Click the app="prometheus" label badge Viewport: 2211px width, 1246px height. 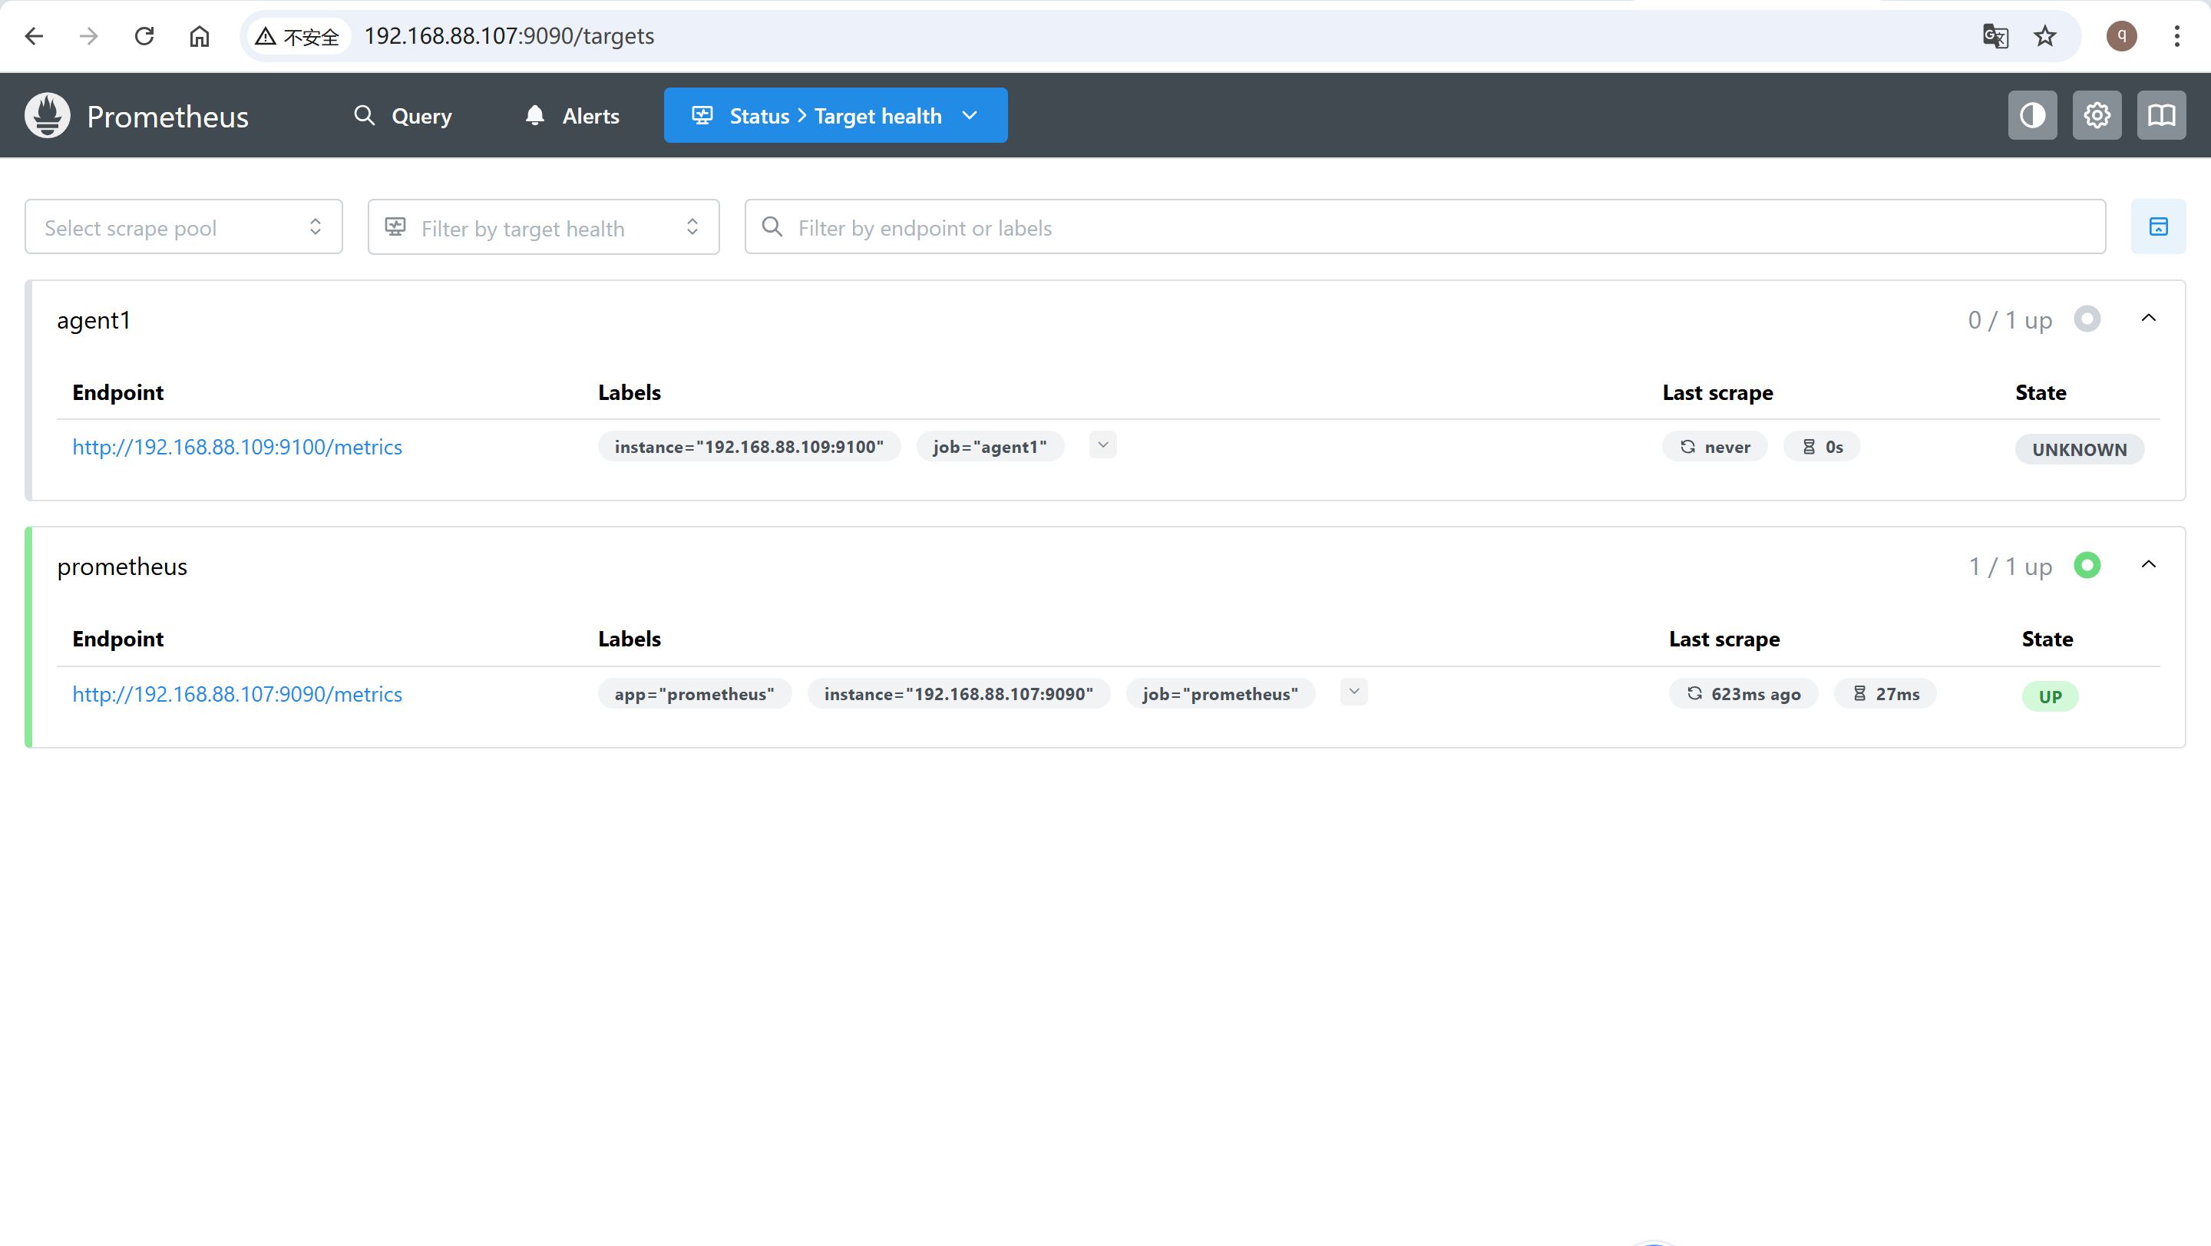pos(694,694)
